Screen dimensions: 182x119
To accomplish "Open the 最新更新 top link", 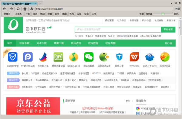I will 109,21.
